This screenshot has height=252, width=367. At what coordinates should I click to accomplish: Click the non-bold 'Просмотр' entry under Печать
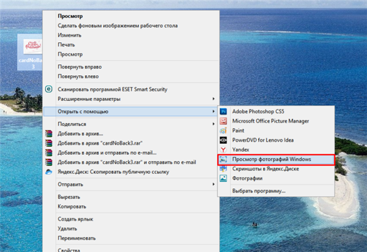[x=70, y=54]
